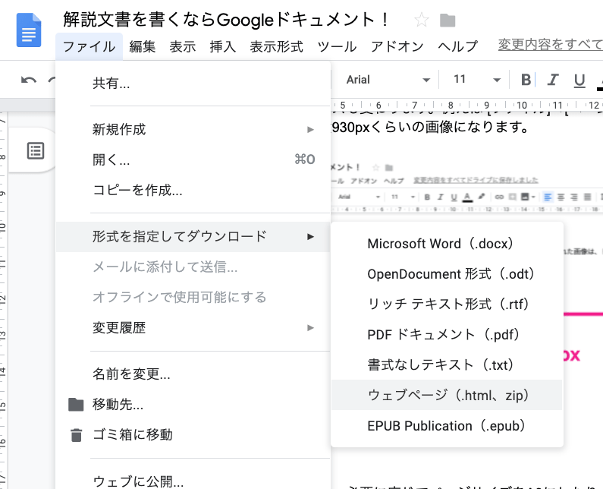603x489 pixels.
Task: Click 共有... in the file menu
Action: (111, 84)
